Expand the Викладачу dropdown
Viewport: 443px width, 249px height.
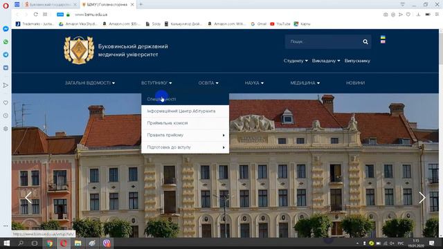tap(326, 61)
